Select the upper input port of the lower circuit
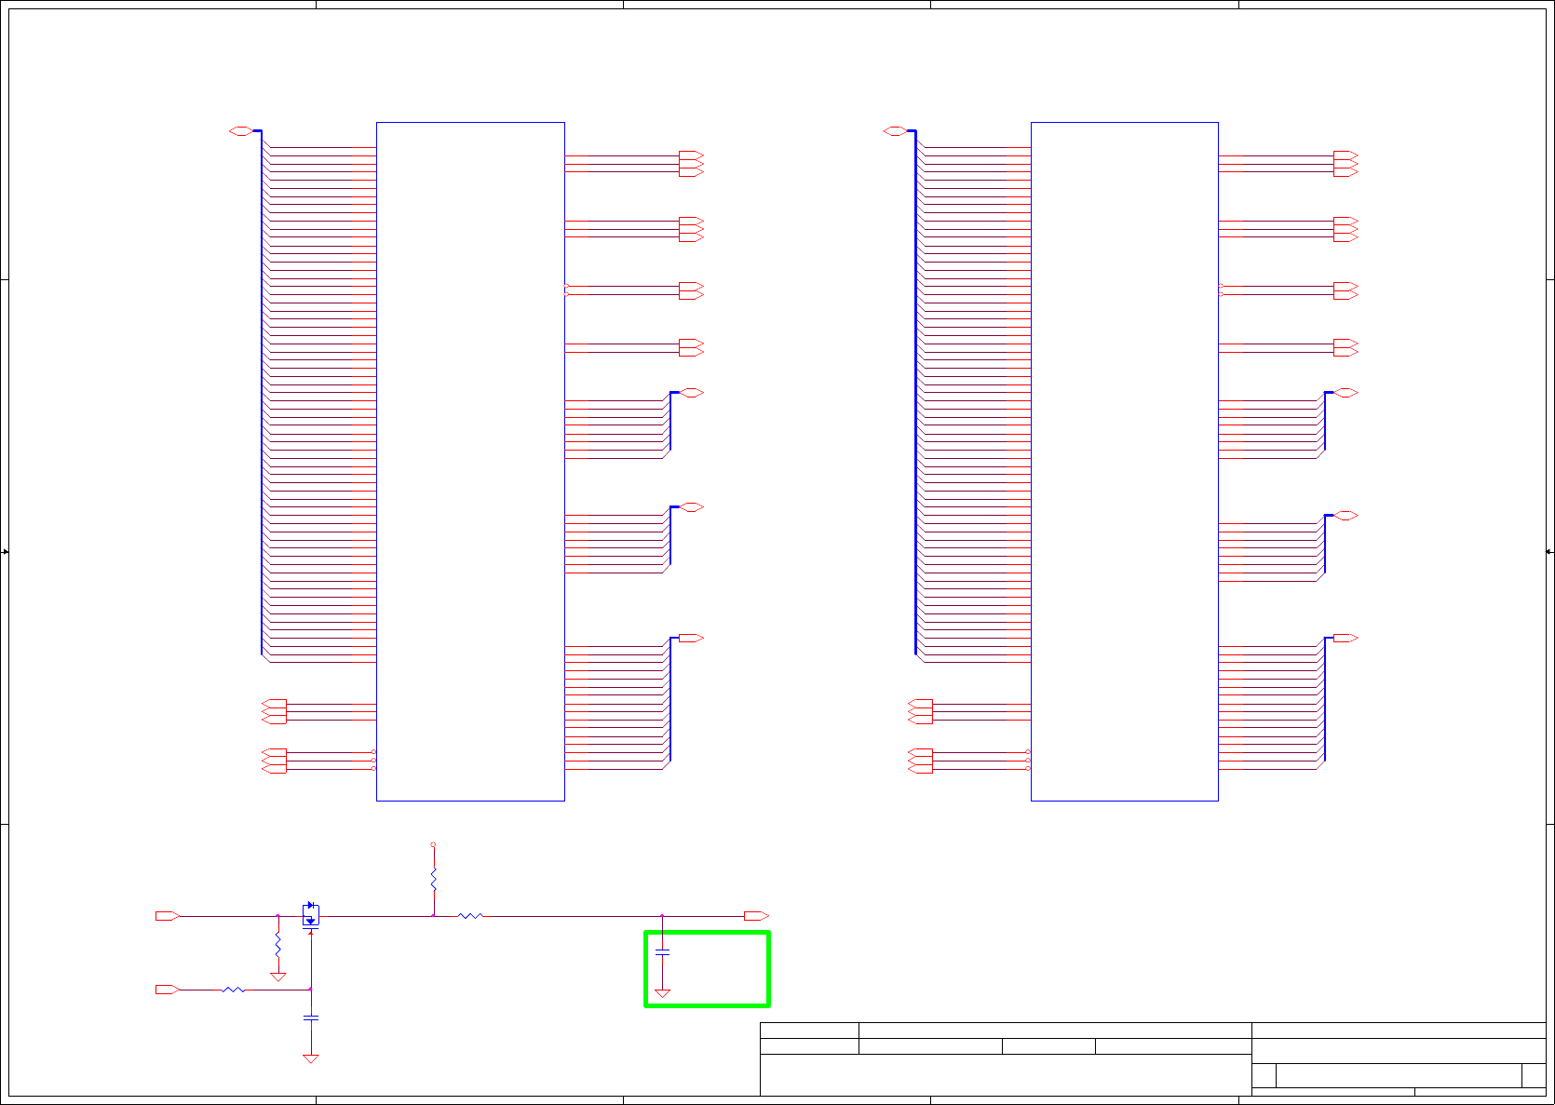 point(168,916)
